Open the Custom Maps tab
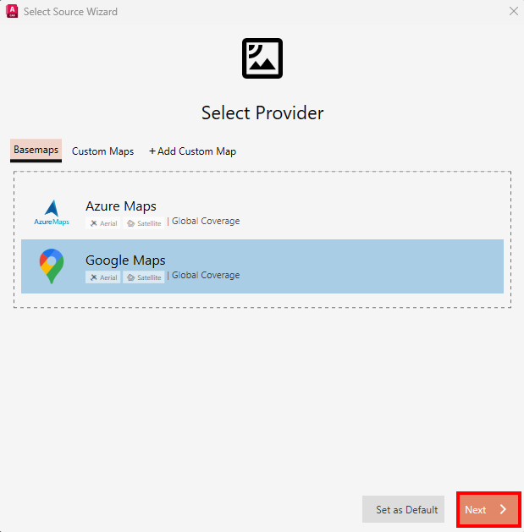This screenshot has width=524, height=532. (103, 151)
